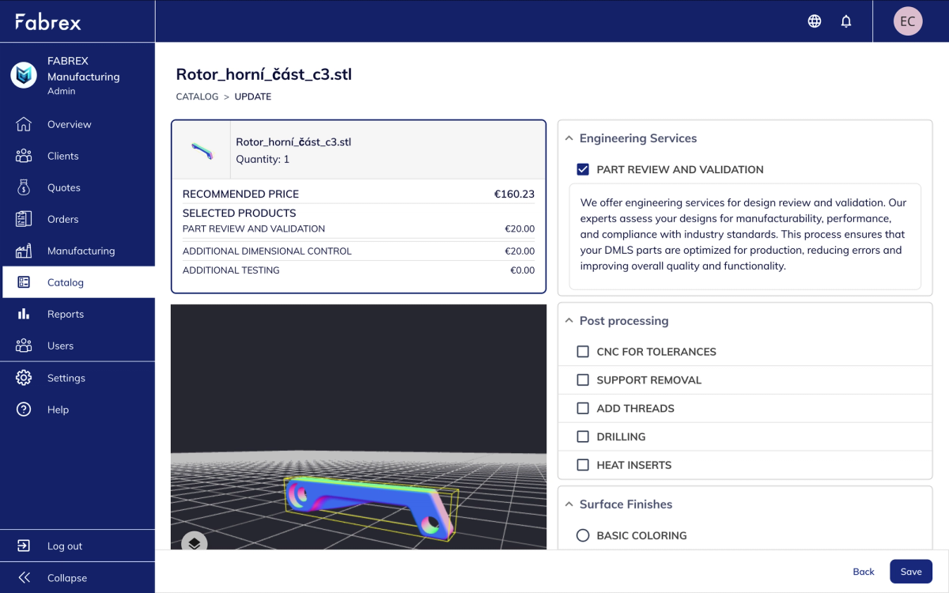The width and height of the screenshot is (949, 593).
Task: Open the notifications bell
Action: [846, 21]
